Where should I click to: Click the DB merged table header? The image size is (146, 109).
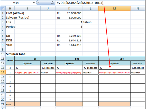coord(35,59)
